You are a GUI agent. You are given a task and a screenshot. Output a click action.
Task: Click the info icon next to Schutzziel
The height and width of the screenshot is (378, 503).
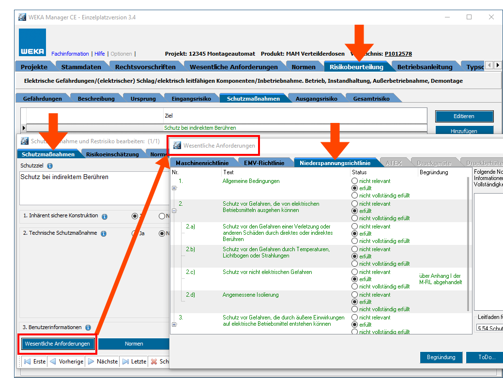coord(50,166)
